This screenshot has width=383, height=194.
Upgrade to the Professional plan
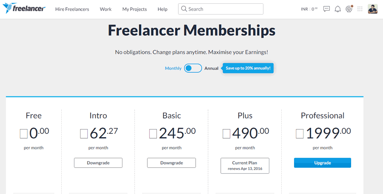pos(323,163)
